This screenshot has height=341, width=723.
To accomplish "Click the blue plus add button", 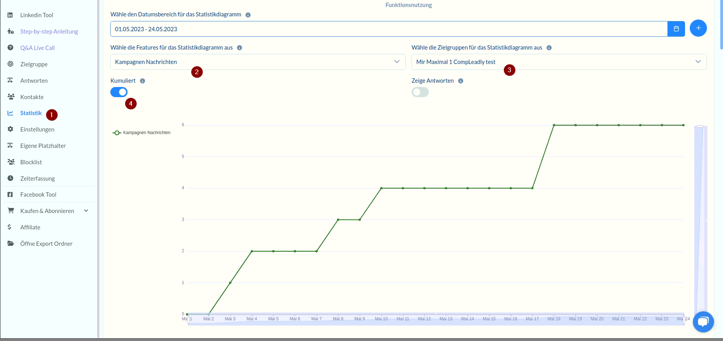I will 698,28.
